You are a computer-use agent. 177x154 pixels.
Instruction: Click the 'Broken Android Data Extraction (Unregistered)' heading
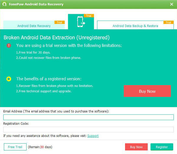(x=57, y=38)
